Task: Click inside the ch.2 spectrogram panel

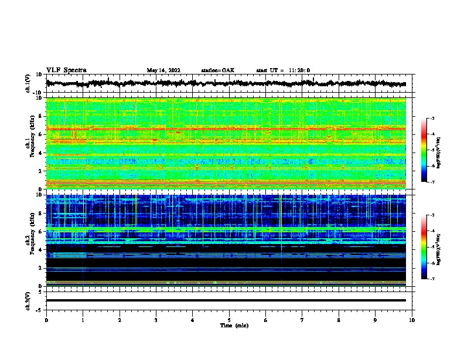Action: click(x=226, y=241)
